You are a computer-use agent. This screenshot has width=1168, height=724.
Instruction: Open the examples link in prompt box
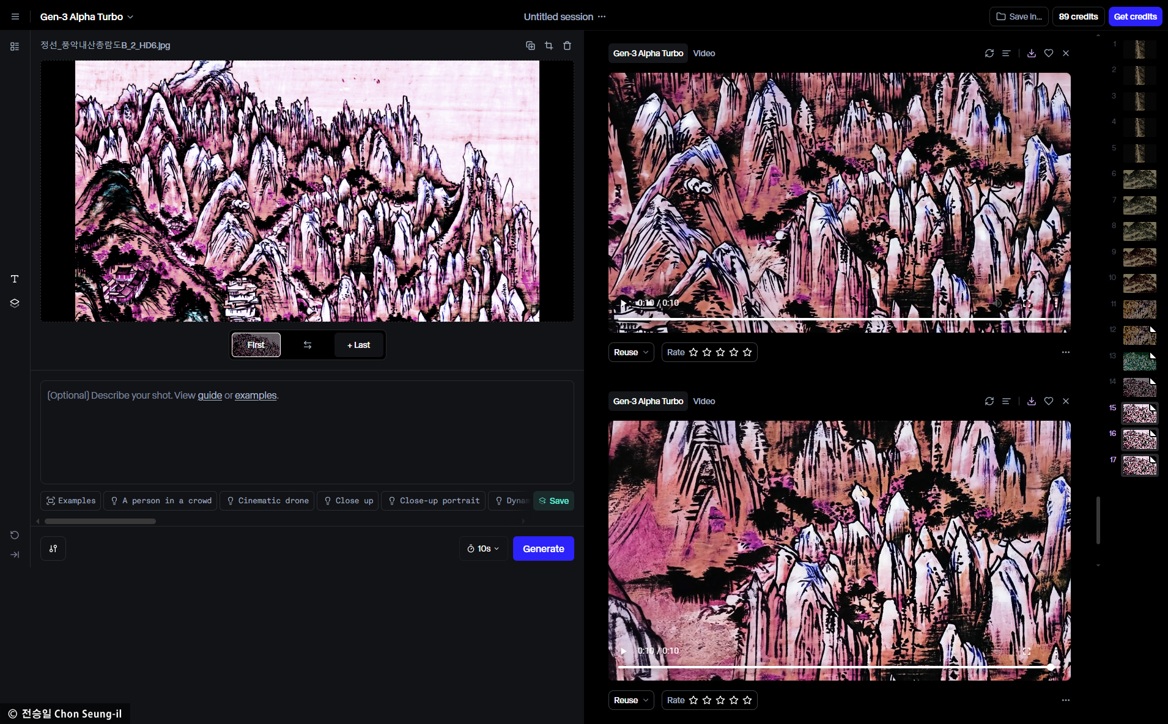256,396
